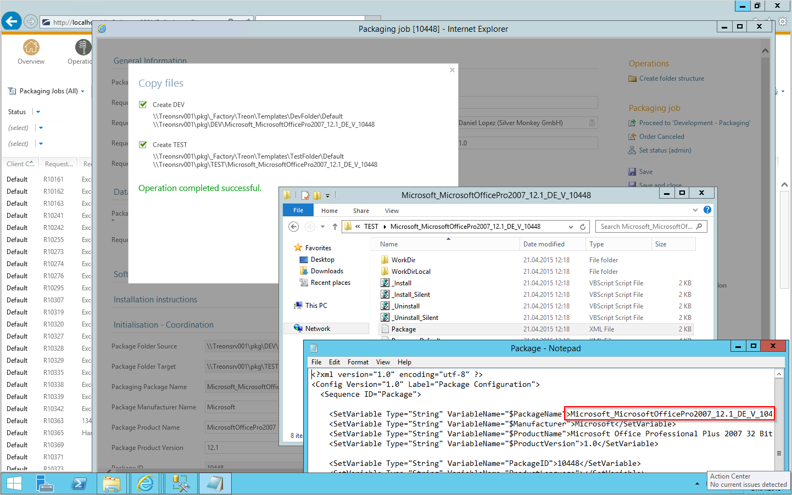
Task: Open Quick Access toolbar customize dropdown
Action: pyautogui.click(x=327, y=195)
